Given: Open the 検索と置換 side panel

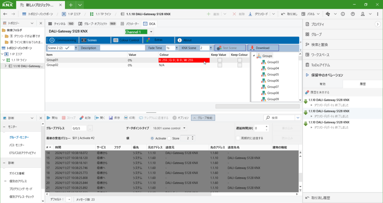Looking at the screenshot, I should pos(319,45).
